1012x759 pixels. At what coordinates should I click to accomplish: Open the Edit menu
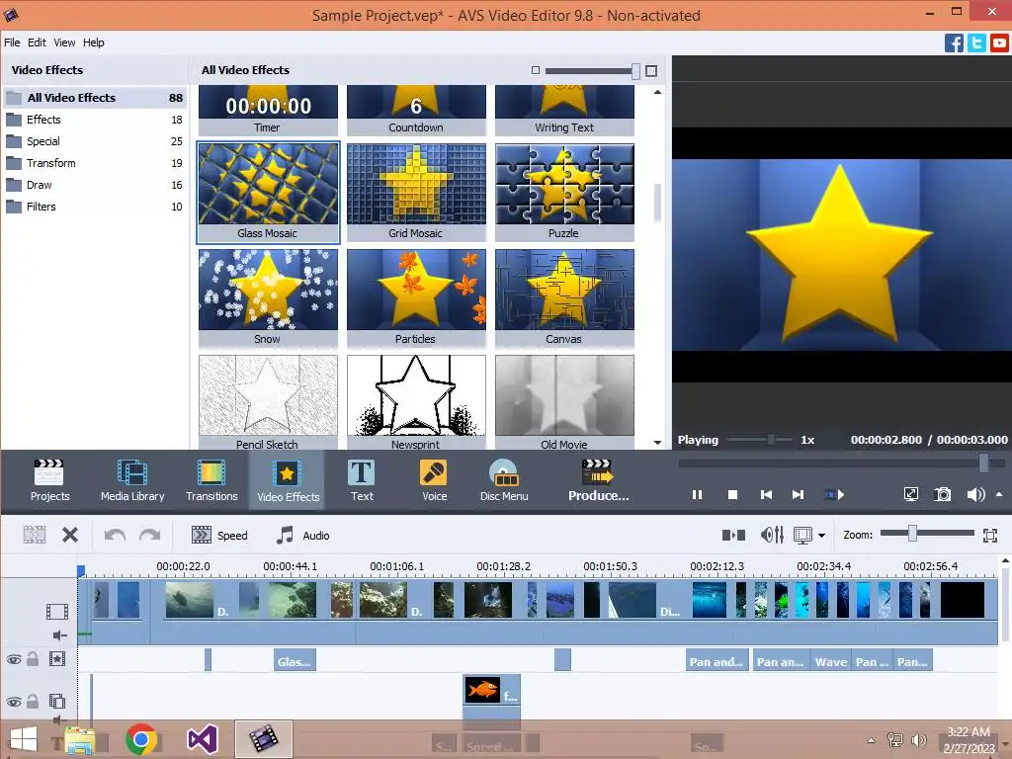[x=37, y=42]
